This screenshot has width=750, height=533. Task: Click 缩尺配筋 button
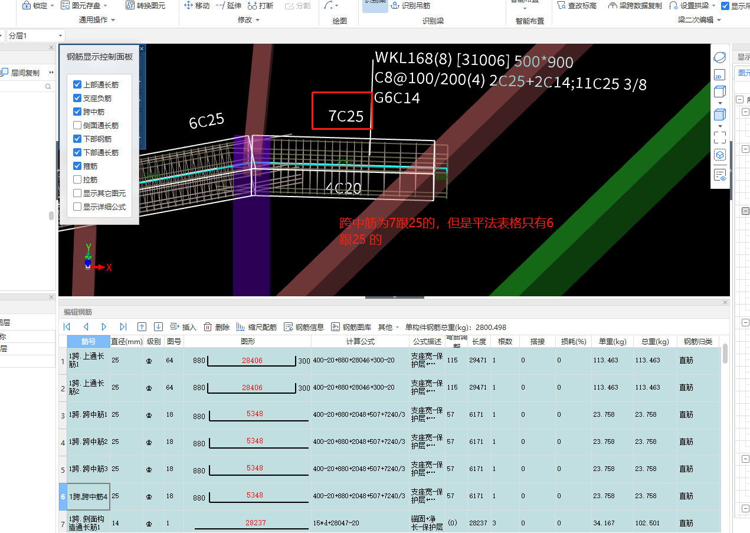pyautogui.click(x=257, y=327)
